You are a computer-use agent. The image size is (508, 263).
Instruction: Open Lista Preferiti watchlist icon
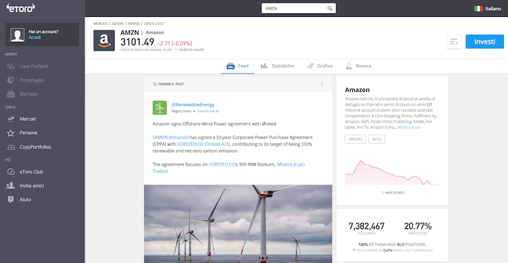[11, 66]
